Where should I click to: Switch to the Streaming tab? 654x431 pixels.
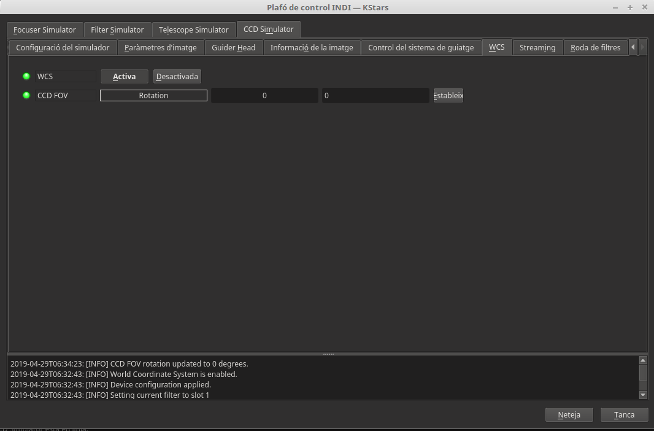[x=537, y=47]
